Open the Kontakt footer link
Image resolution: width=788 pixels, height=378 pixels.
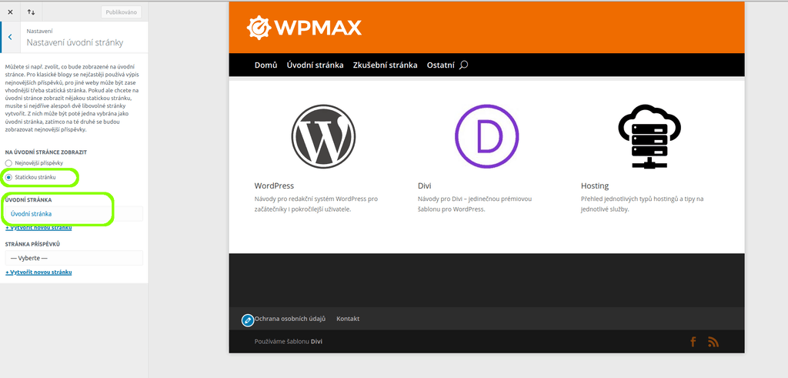coord(348,319)
